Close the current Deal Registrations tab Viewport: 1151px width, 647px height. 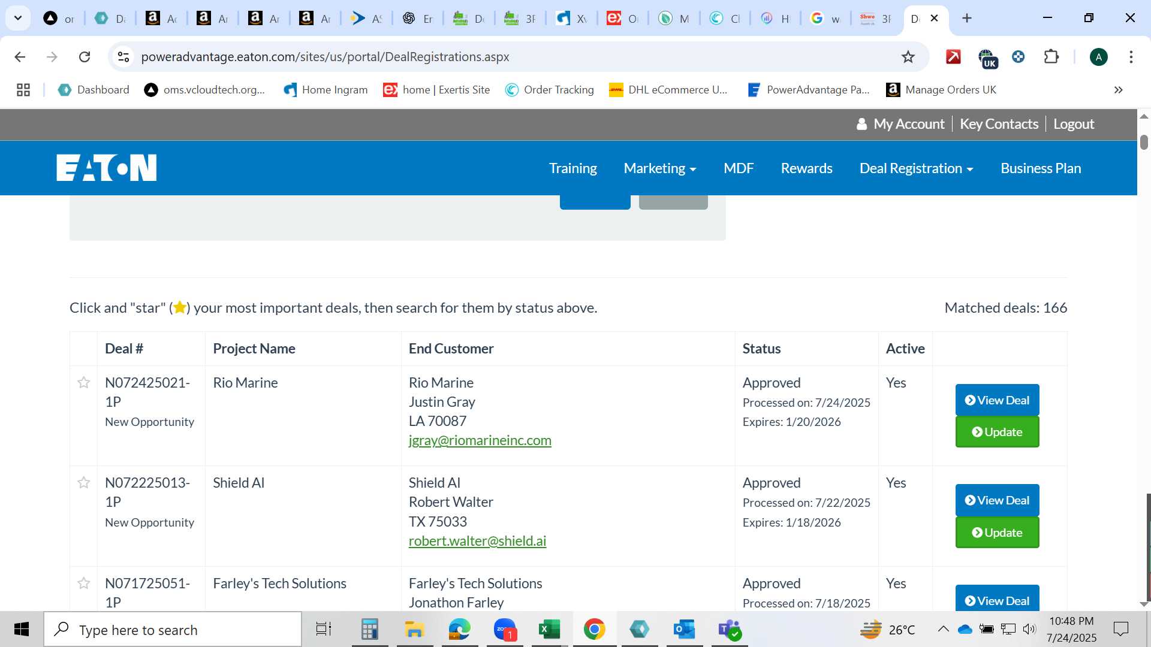934,18
